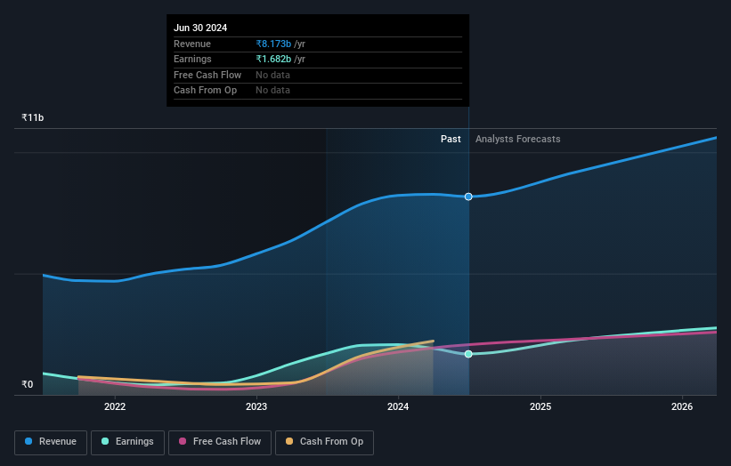731x466 pixels.
Task: Click the 'Analysts Forecasts' label
Action: (x=518, y=139)
